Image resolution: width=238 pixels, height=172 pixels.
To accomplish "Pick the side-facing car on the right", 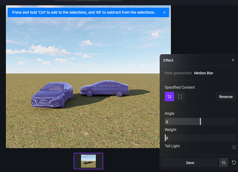I will click(105, 88).
